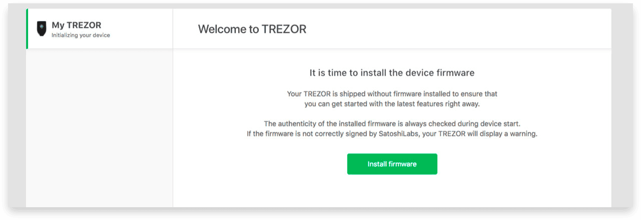Click the blank white area left of firmware heading
Screen dimensions: 641x220
(238, 73)
